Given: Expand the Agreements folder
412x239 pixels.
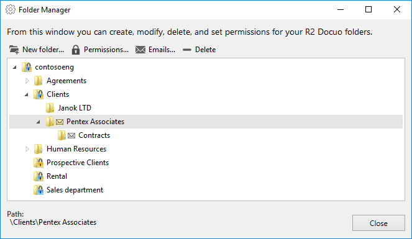Looking at the screenshot, I should [27, 81].
